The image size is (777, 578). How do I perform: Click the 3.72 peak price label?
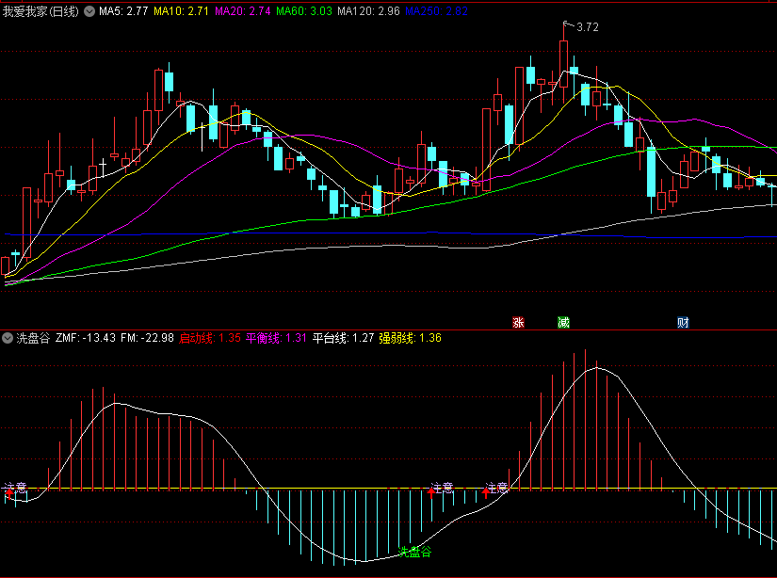[x=588, y=27]
